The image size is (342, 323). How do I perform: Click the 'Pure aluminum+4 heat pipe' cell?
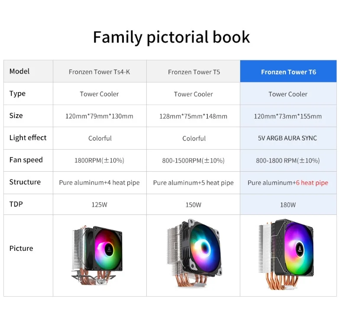point(99,182)
